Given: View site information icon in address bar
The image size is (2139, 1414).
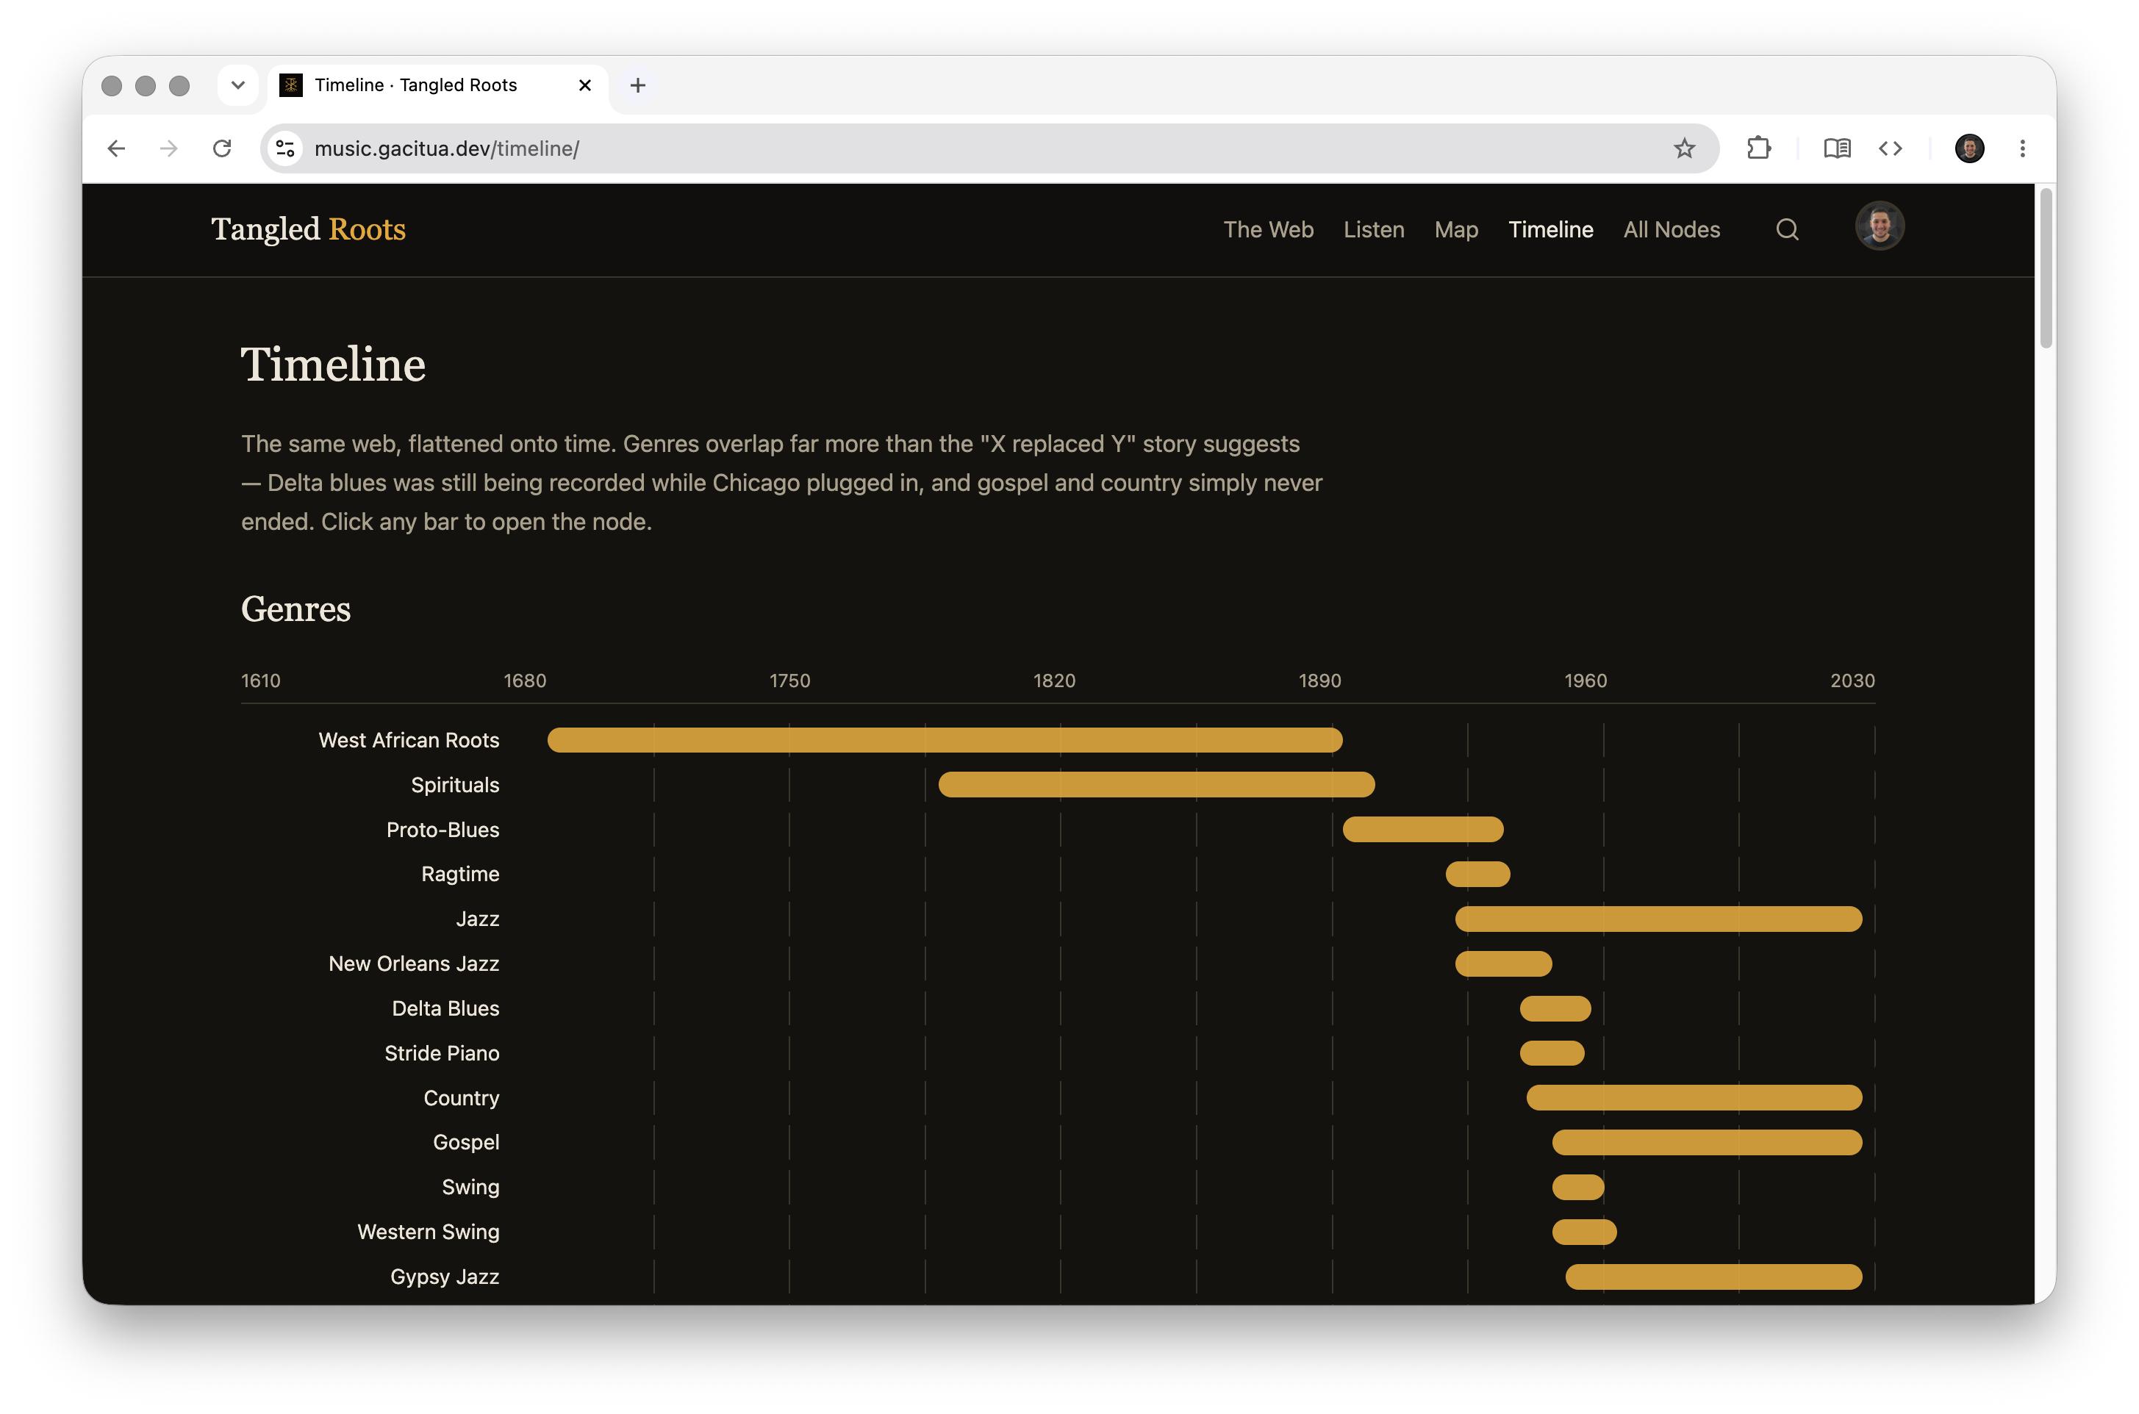Looking at the screenshot, I should [286, 148].
